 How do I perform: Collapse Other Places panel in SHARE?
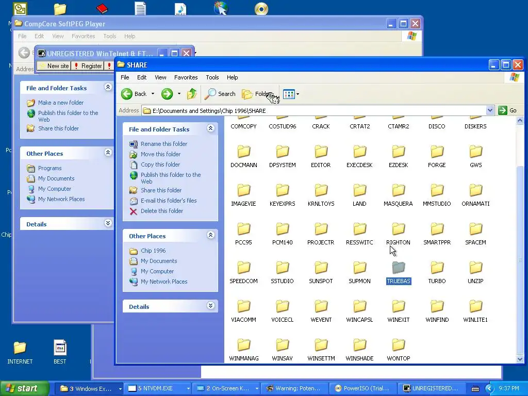point(211,235)
